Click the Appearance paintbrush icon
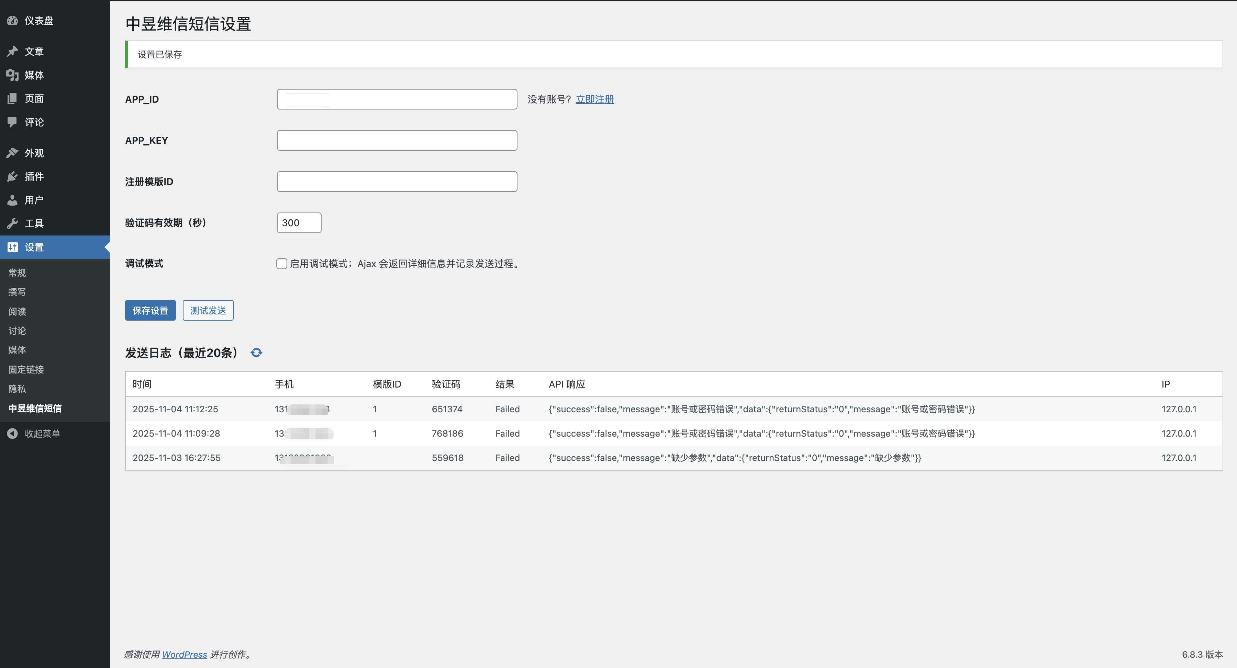This screenshot has height=668, width=1237. [12, 153]
